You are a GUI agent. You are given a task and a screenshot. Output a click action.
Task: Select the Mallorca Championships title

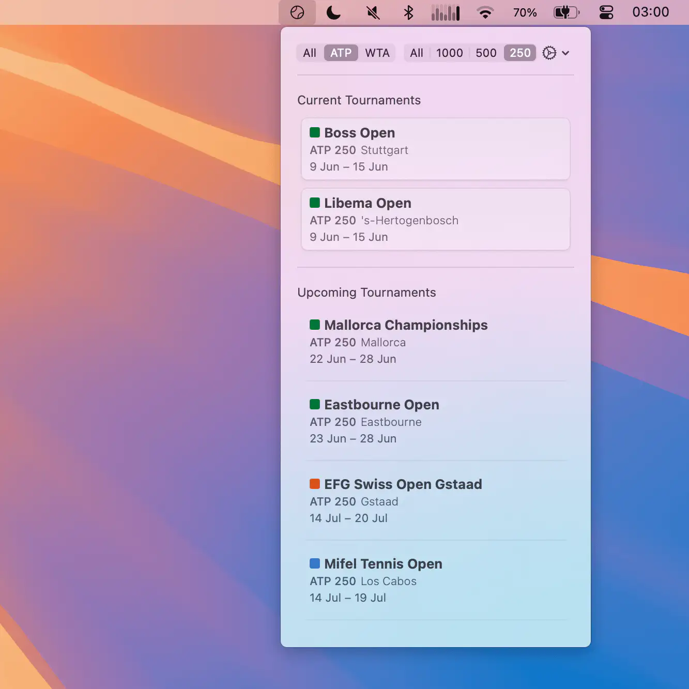(x=406, y=325)
